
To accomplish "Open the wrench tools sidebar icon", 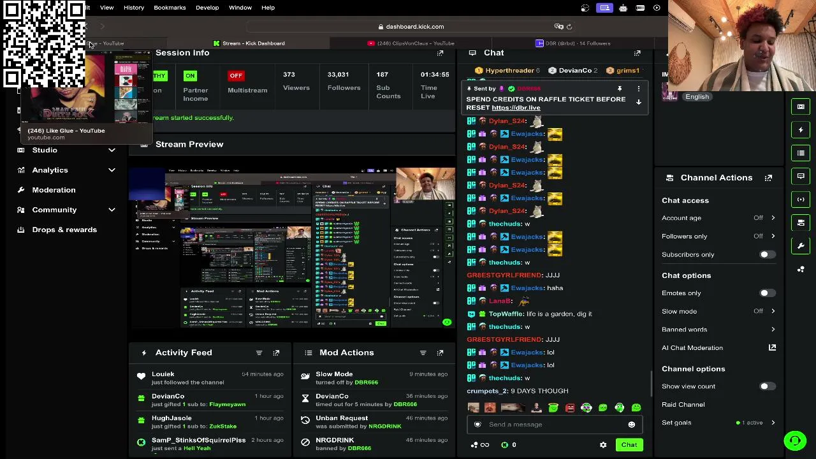I will point(801,245).
